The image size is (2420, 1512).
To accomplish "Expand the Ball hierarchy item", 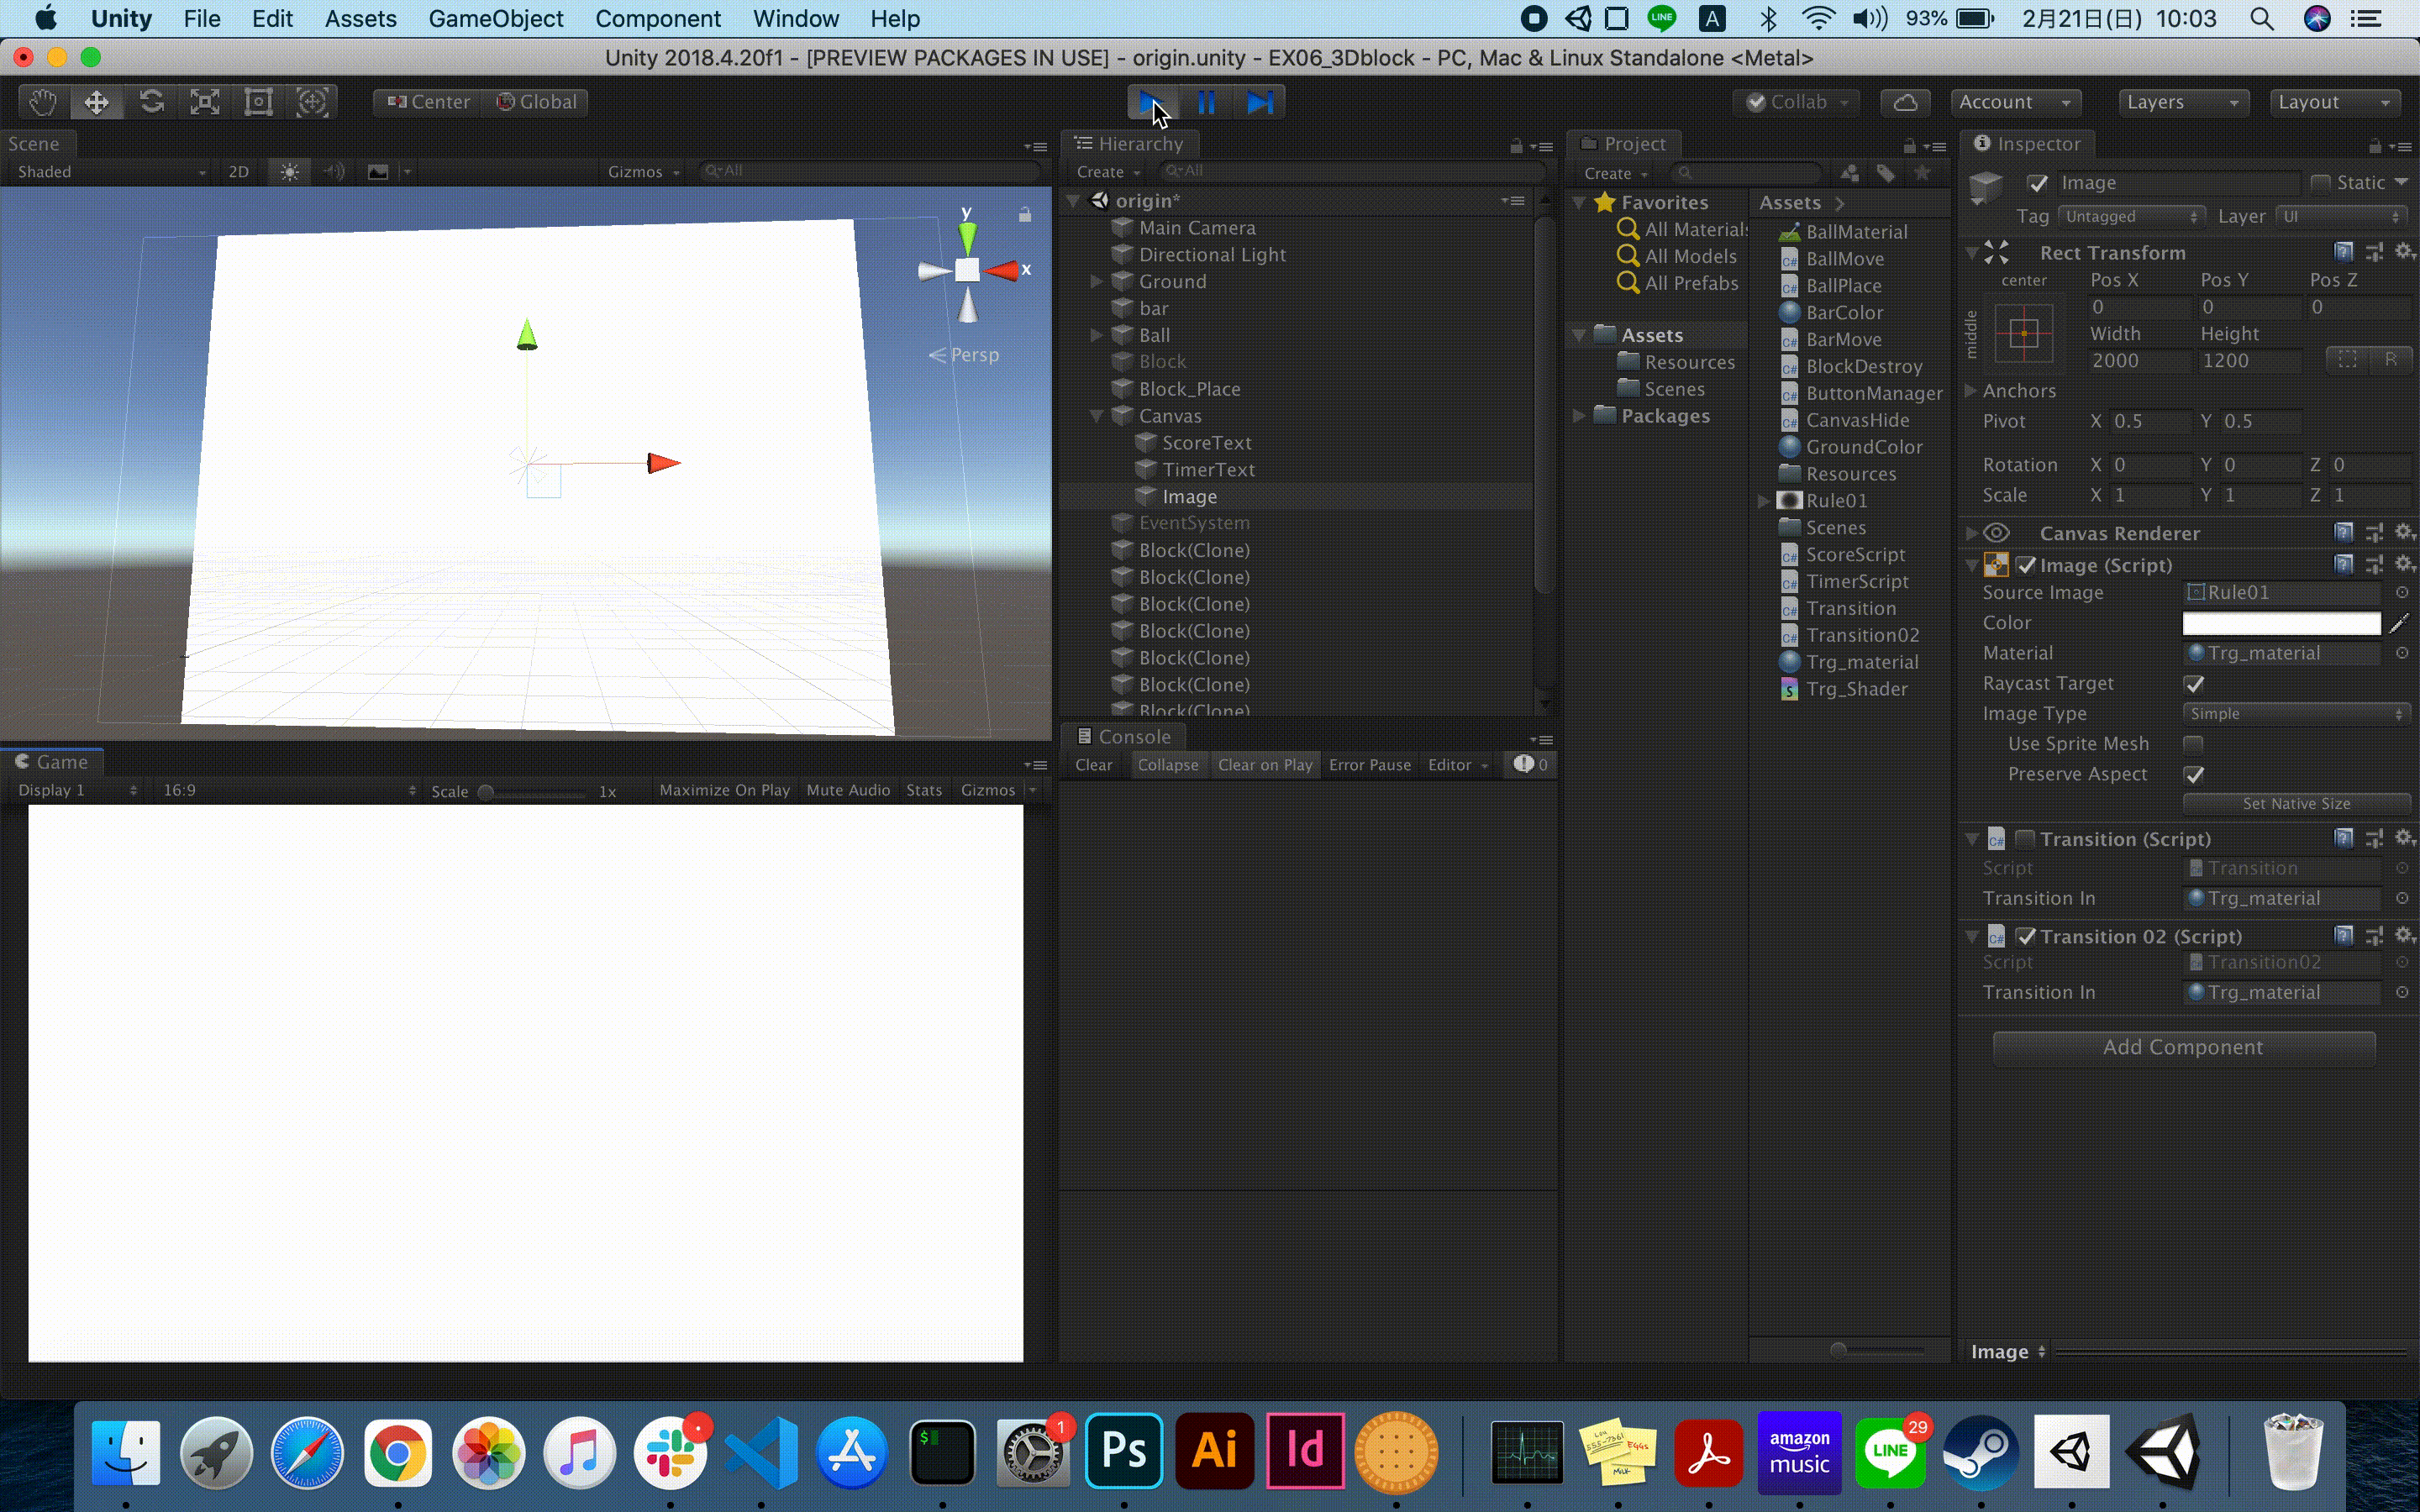I will pos(1096,335).
